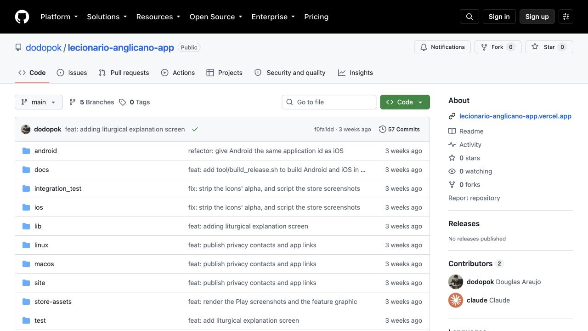Screen dimensions: 588x331
Task: Expand the Enterprise menu
Action: (273, 17)
